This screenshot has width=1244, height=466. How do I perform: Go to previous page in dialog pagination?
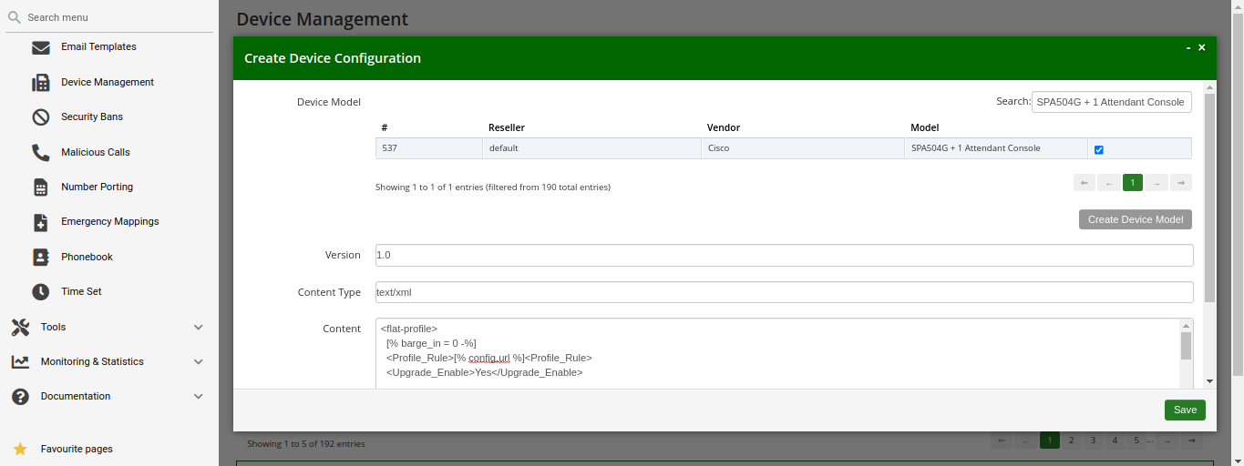1109,183
